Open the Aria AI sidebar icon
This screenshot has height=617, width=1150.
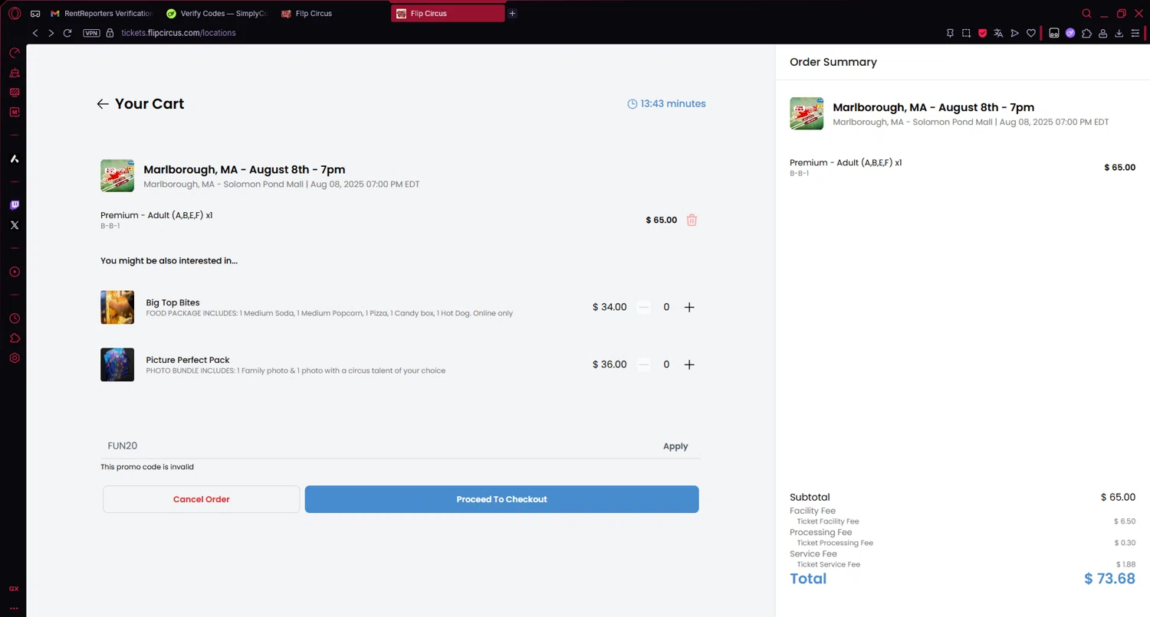pyautogui.click(x=14, y=158)
